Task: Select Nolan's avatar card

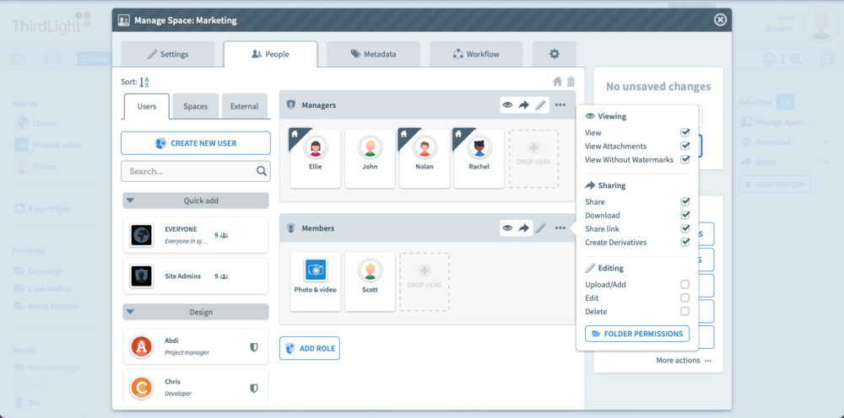Action: pyautogui.click(x=425, y=158)
